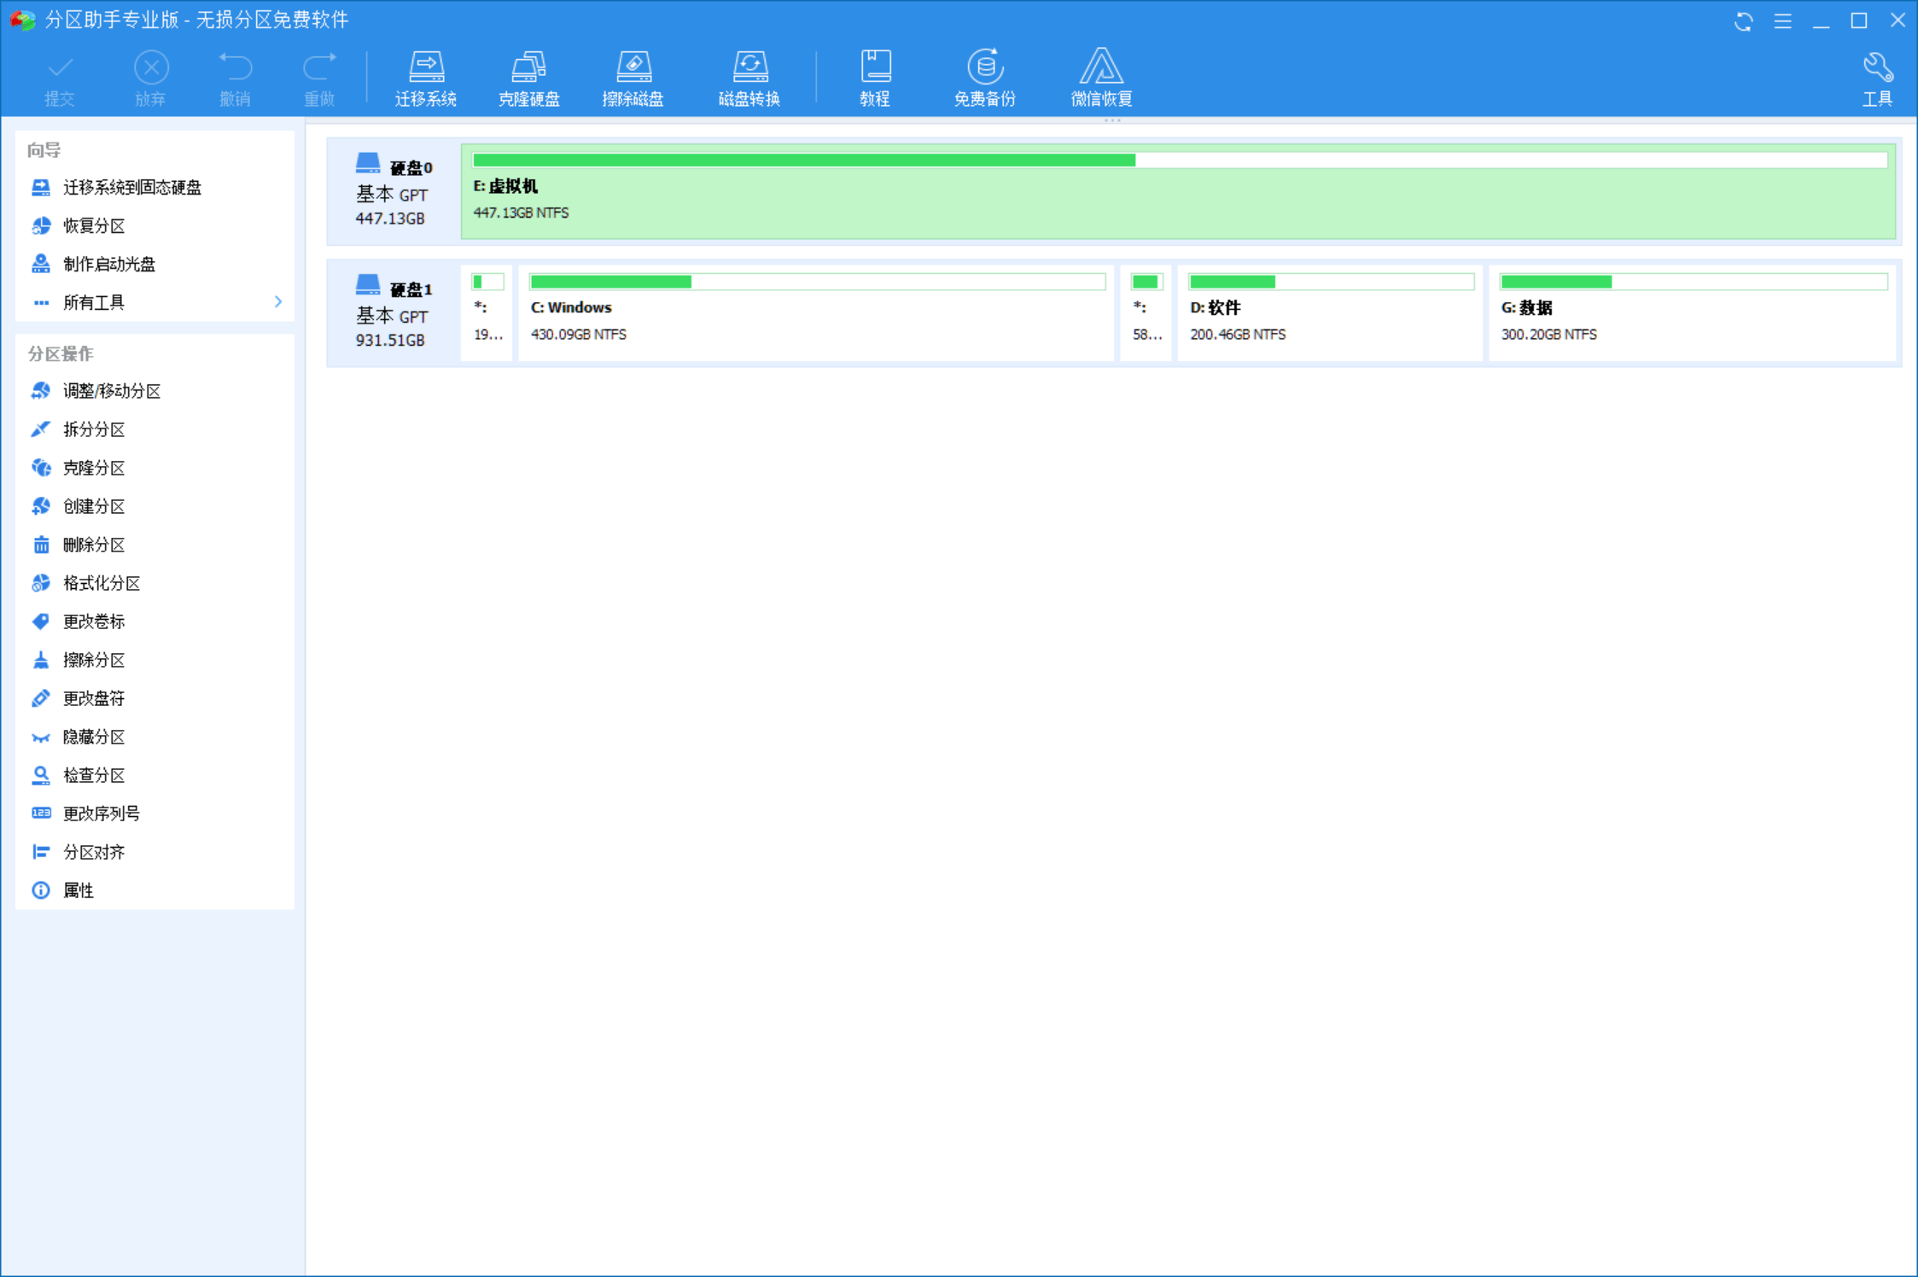Select the 硬盘0 disk header

[394, 191]
